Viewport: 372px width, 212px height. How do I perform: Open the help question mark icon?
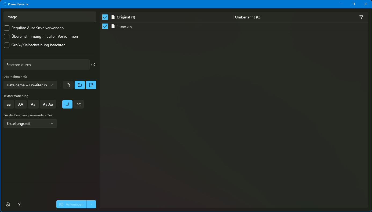[x=19, y=204]
